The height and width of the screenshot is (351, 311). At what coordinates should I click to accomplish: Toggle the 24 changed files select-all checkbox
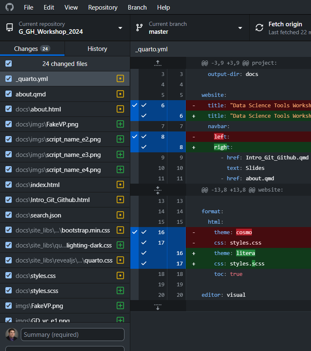point(9,64)
